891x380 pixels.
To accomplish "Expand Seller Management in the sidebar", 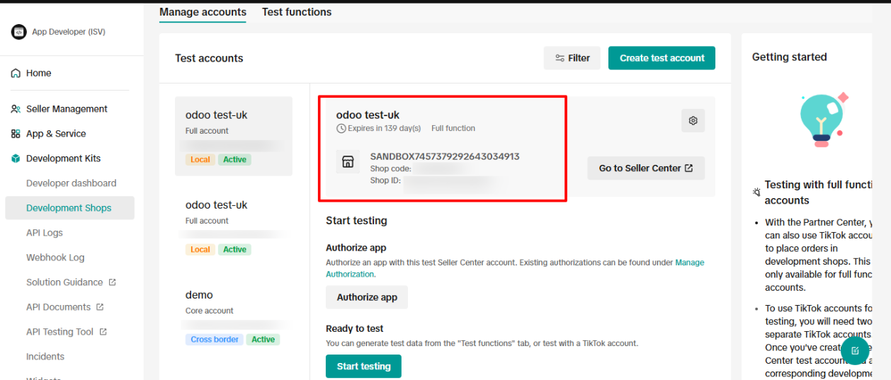I will pyautogui.click(x=67, y=109).
